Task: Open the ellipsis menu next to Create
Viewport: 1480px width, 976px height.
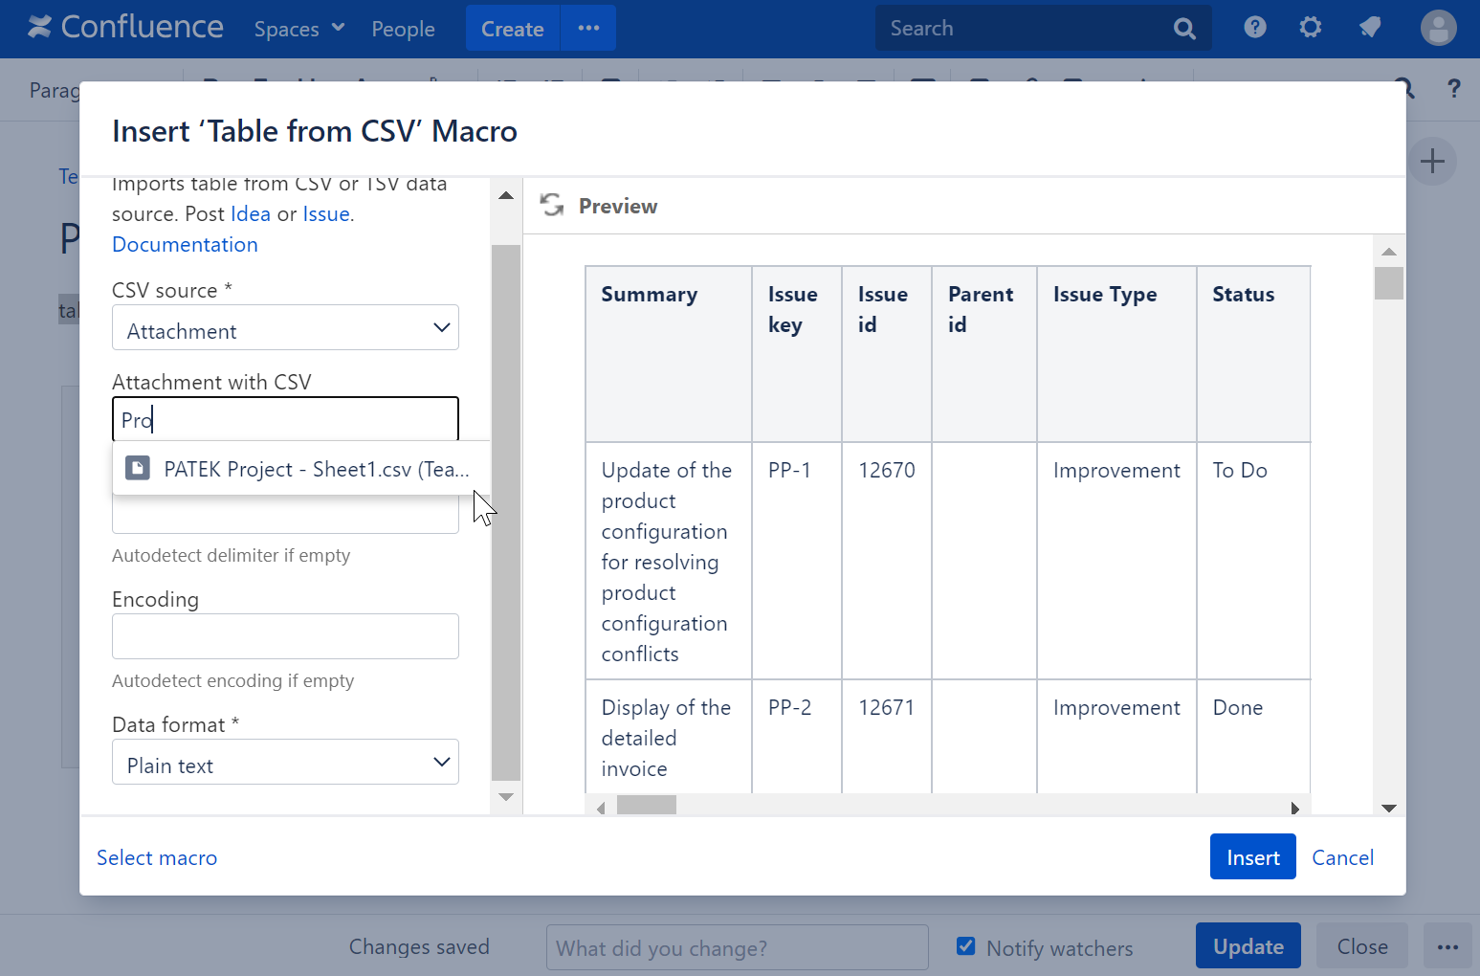Action: coord(587,28)
